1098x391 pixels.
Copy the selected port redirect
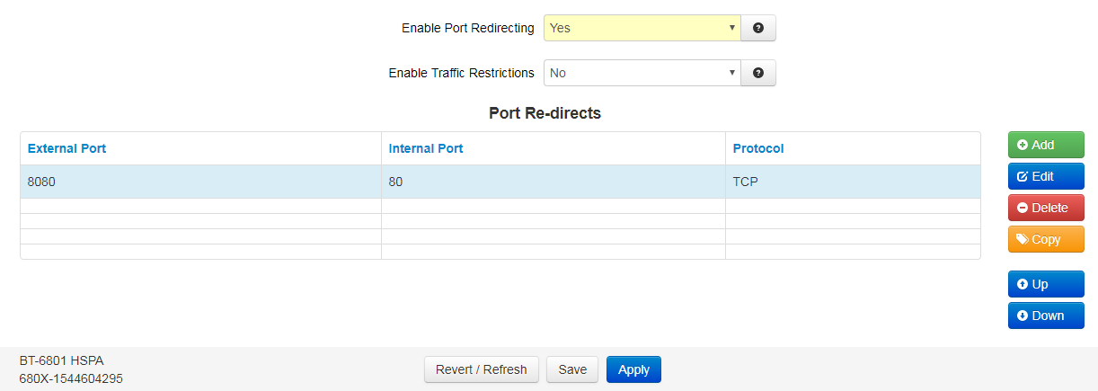1046,239
